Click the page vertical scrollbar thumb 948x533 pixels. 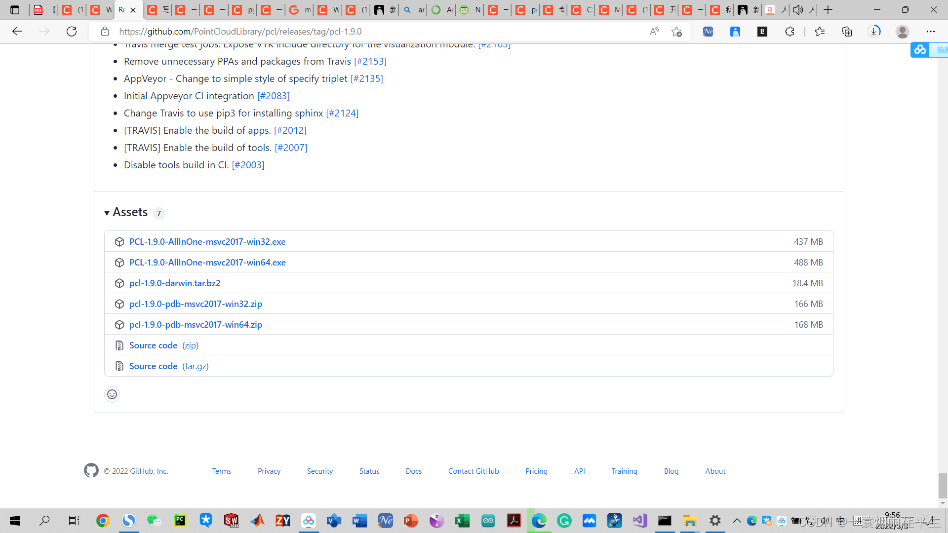[943, 486]
